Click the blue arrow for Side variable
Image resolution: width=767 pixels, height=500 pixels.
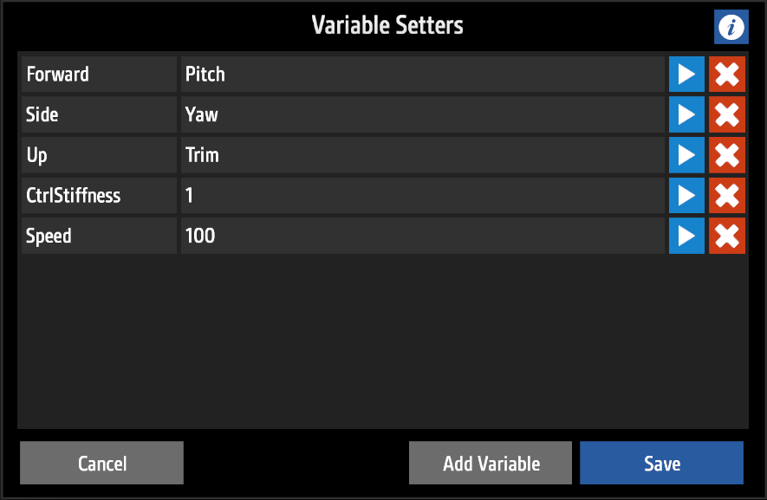[x=686, y=114]
